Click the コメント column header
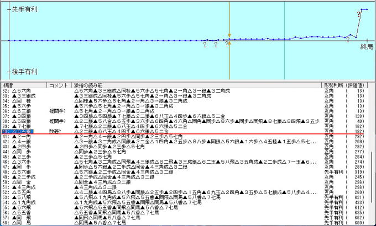376x226 pixels. click(57, 85)
